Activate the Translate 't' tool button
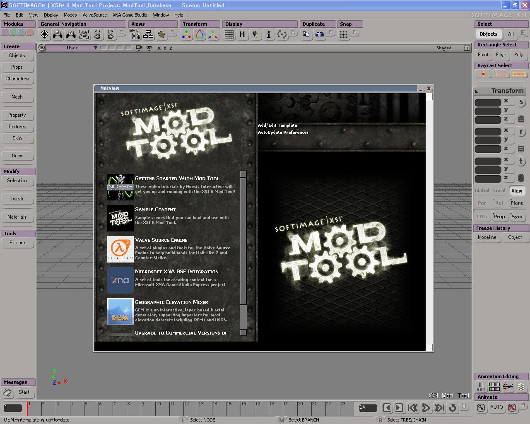530x424 pixels. (x=521, y=161)
